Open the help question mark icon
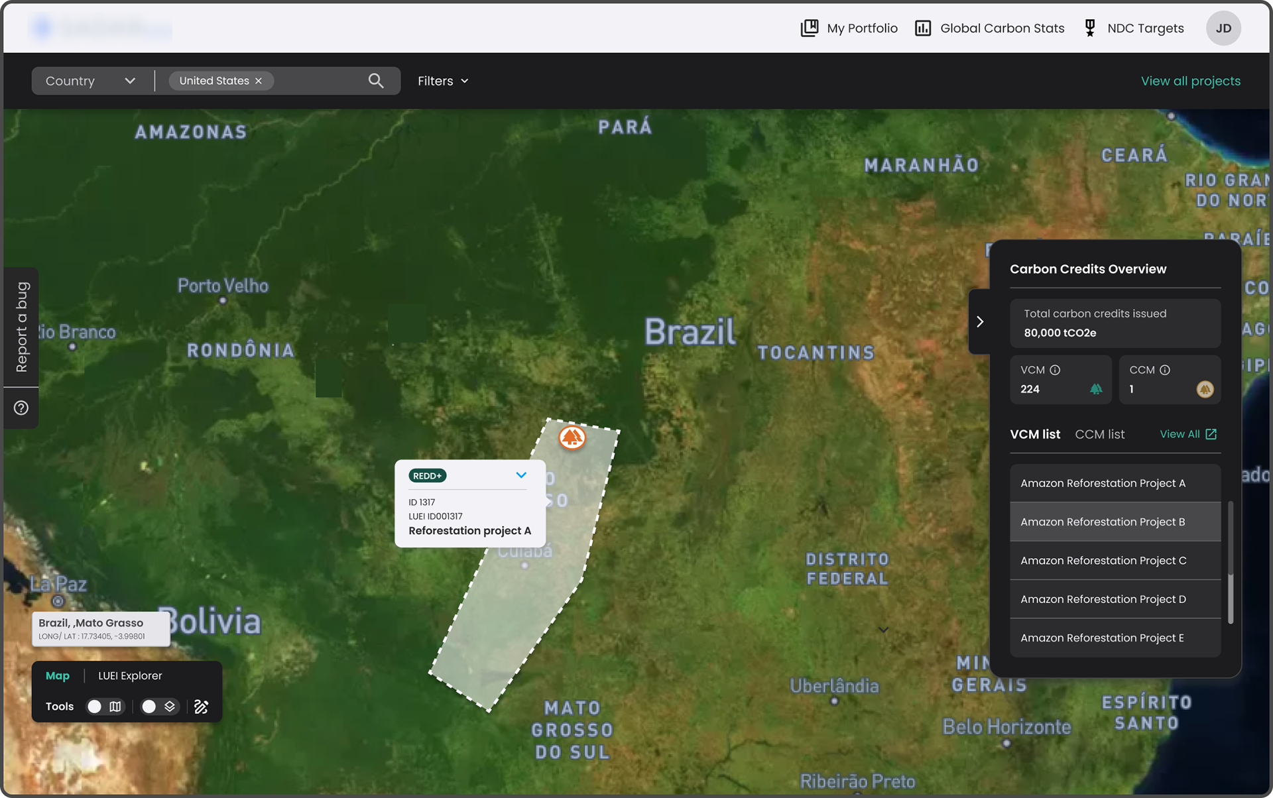This screenshot has width=1273, height=798. pos(21,408)
